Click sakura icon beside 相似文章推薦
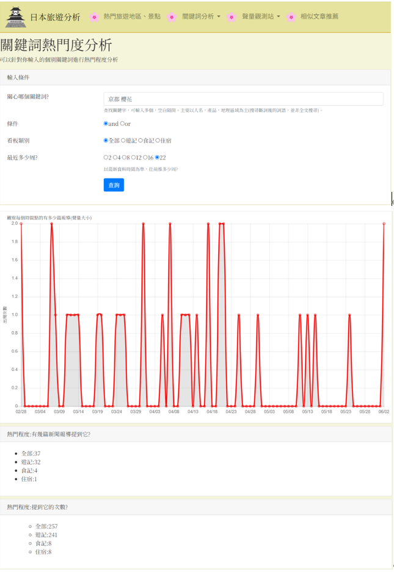This screenshot has height=572, width=394. [x=291, y=17]
